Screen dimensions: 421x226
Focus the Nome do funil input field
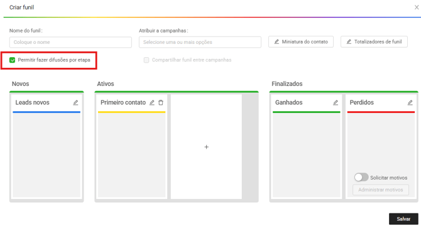click(x=70, y=42)
